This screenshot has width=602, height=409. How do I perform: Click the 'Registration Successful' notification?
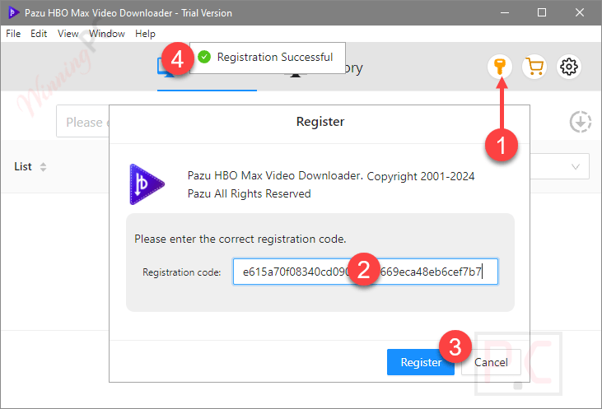coord(268,58)
